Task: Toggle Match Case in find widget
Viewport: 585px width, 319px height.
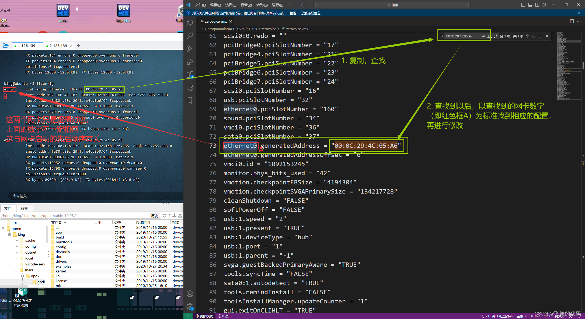Action: pos(483,36)
